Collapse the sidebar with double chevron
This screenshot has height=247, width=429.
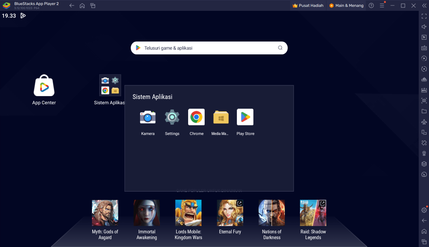pos(424,6)
